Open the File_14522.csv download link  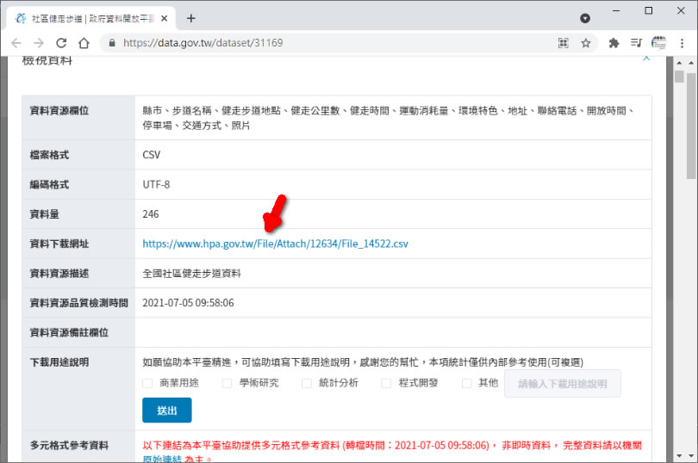click(275, 244)
